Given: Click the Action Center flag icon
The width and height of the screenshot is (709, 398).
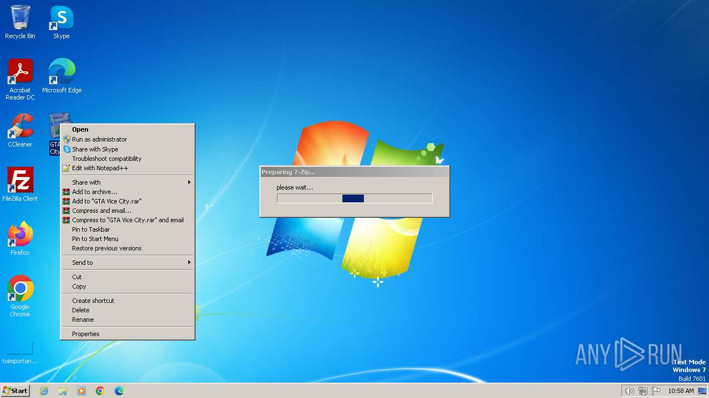Looking at the screenshot, I should pyautogui.click(x=657, y=391).
